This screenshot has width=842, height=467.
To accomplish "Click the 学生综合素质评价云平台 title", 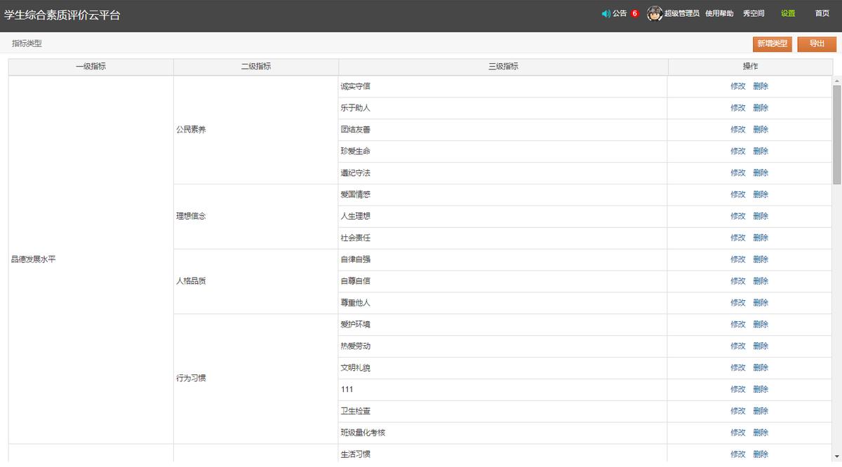I will coord(62,15).
